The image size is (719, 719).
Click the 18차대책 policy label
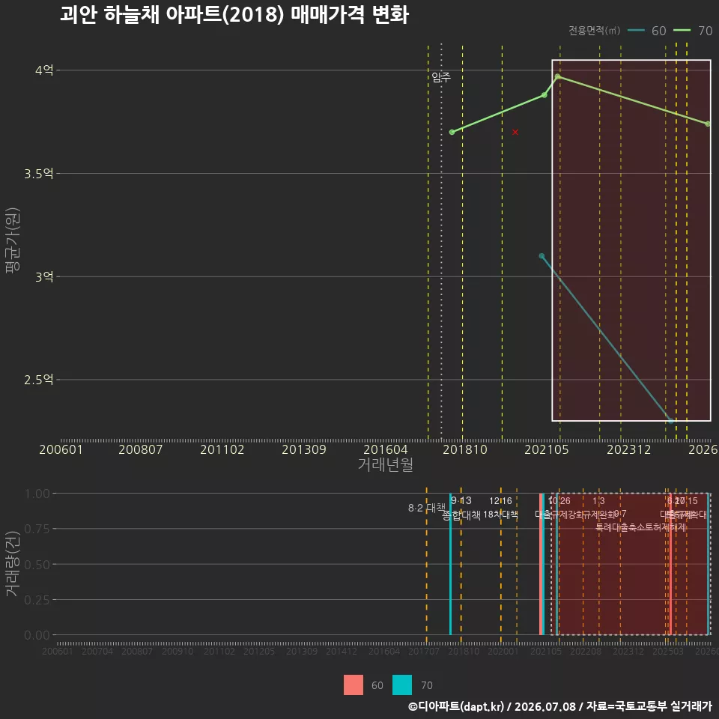click(x=501, y=515)
